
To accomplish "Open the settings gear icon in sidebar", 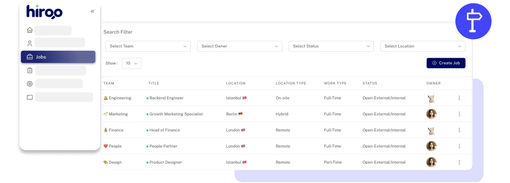I will pos(30,84).
